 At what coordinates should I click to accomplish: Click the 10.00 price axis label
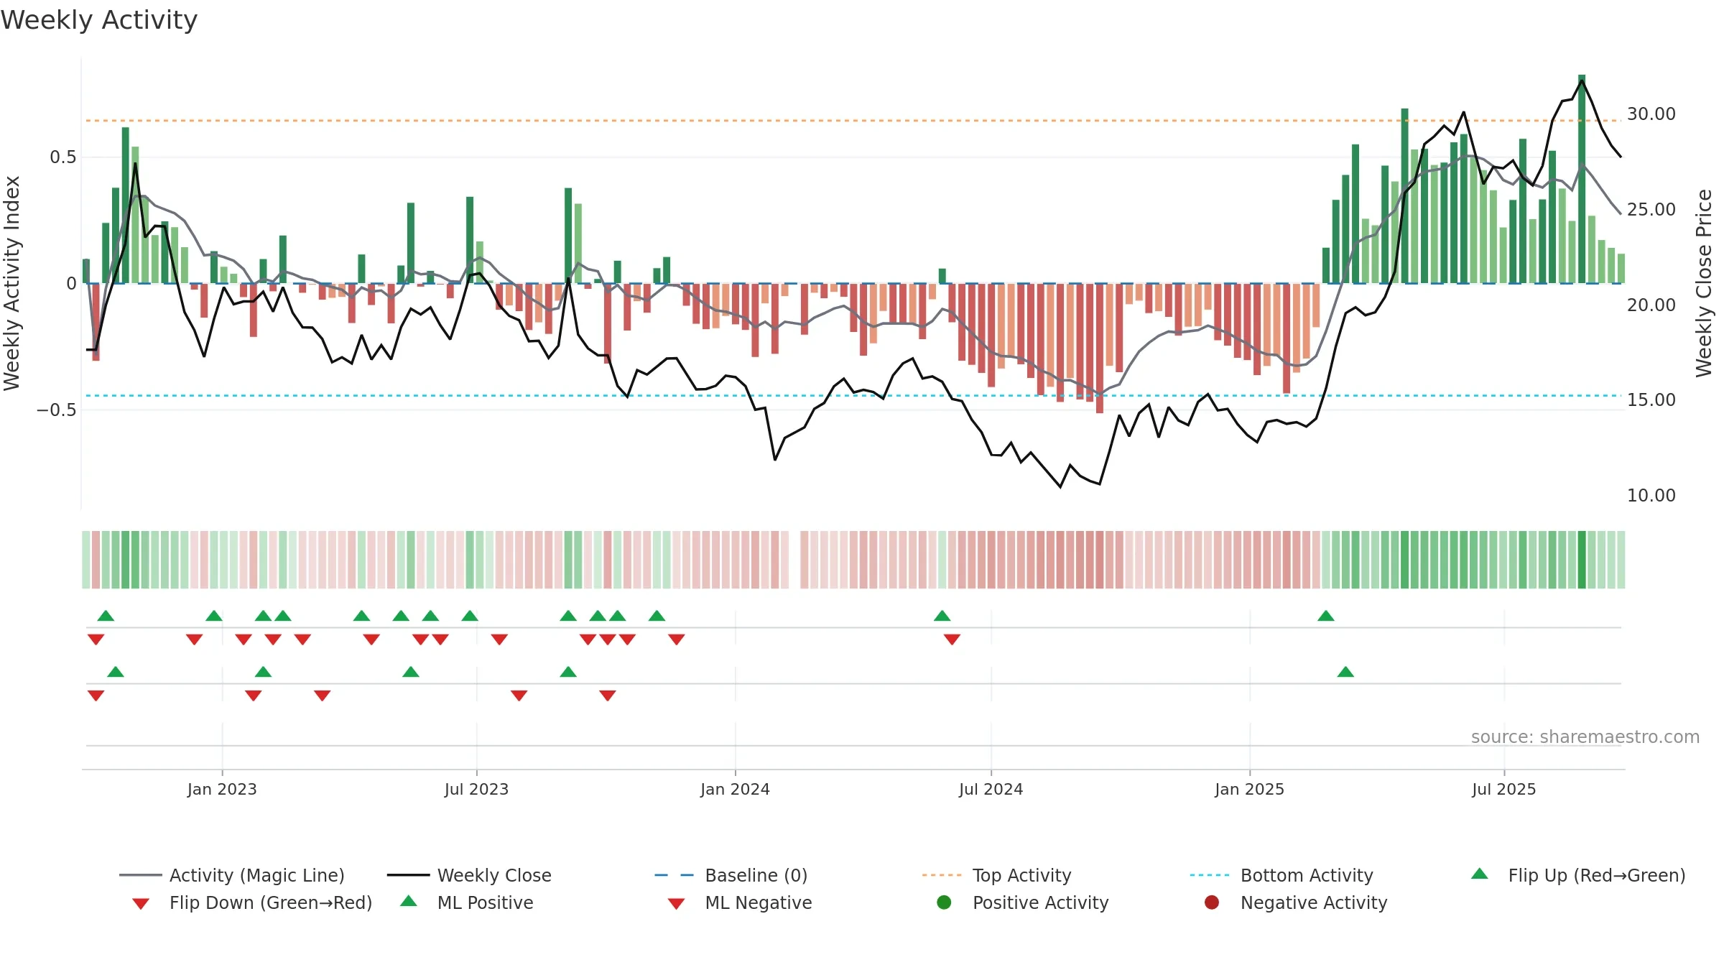(1651, 495)
